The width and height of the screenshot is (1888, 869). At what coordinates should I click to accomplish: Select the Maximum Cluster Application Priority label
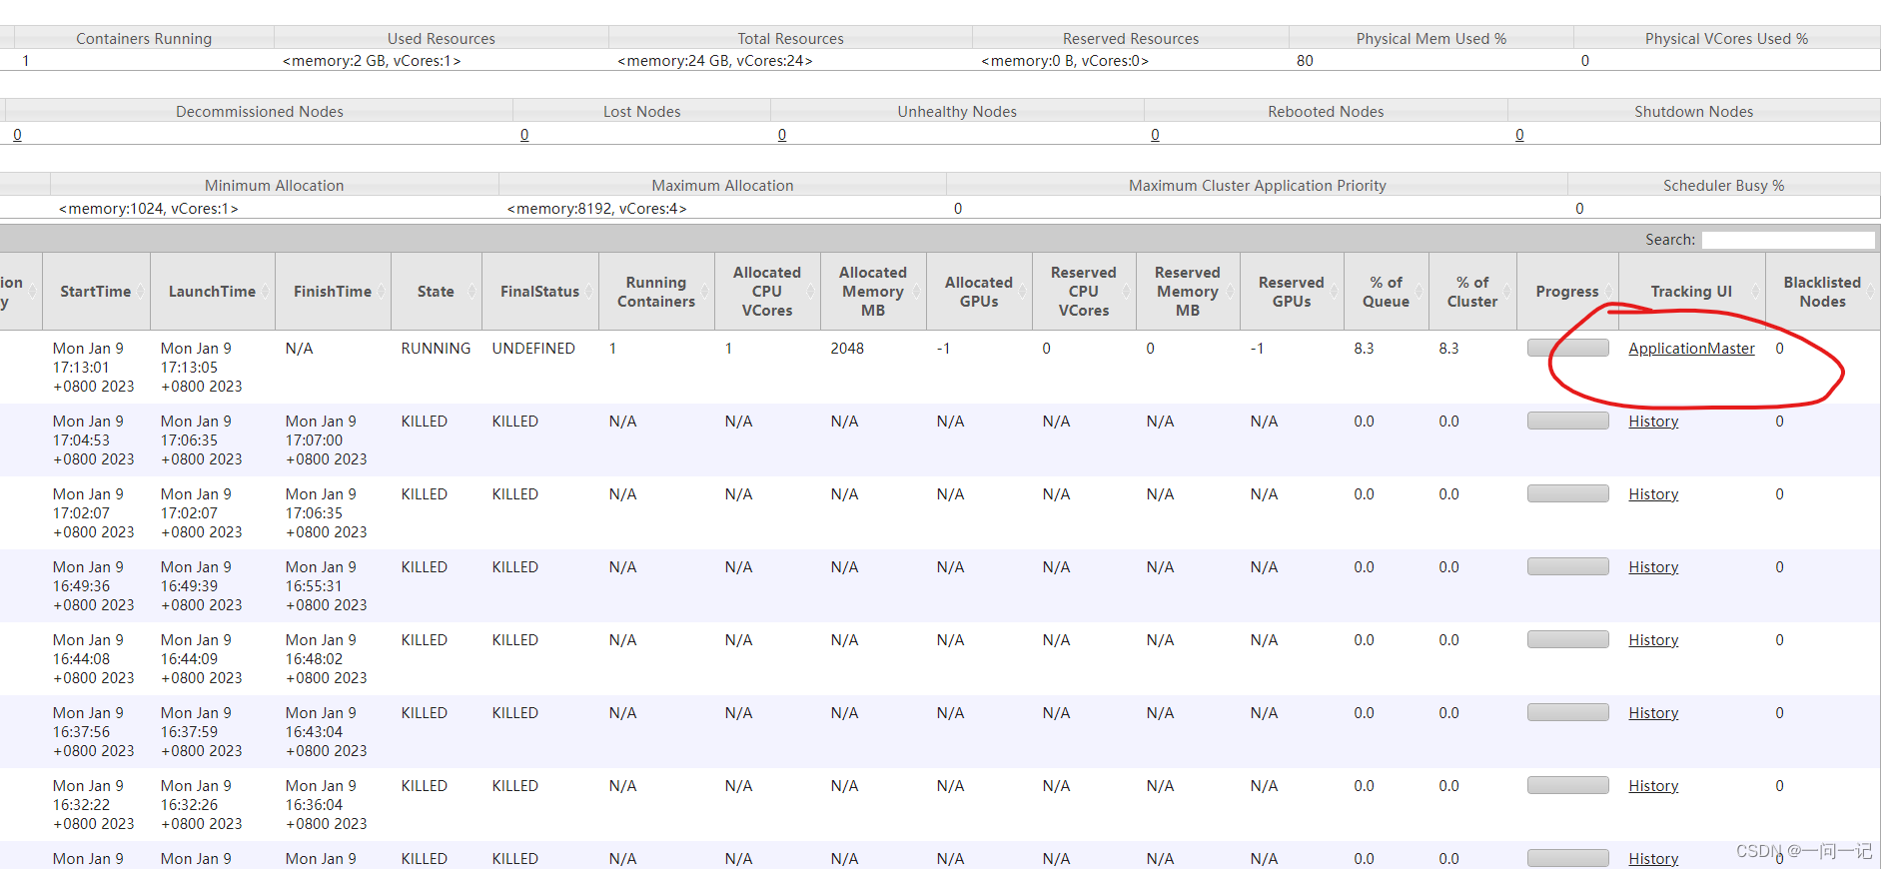coord(1257,186)
